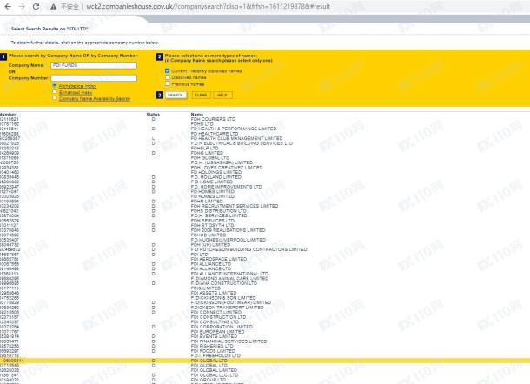Click the FD HEALTHCARE LTD entry
Viewport: 530px width, 384px height.
215,134
